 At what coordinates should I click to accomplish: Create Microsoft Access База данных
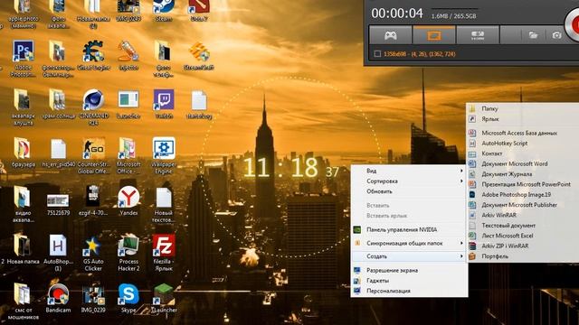[523, 133]
